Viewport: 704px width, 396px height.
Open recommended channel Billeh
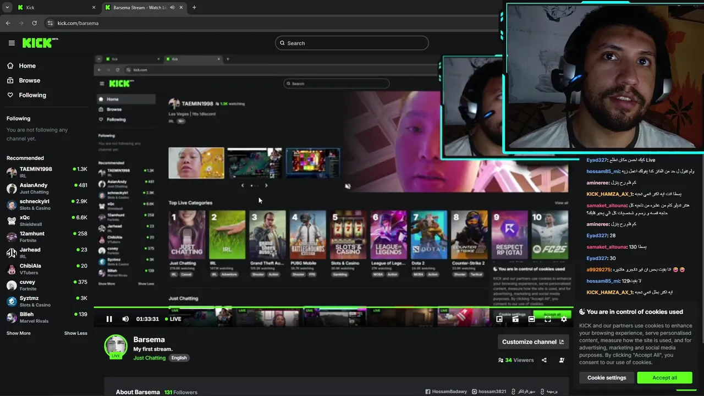[47, 317]
